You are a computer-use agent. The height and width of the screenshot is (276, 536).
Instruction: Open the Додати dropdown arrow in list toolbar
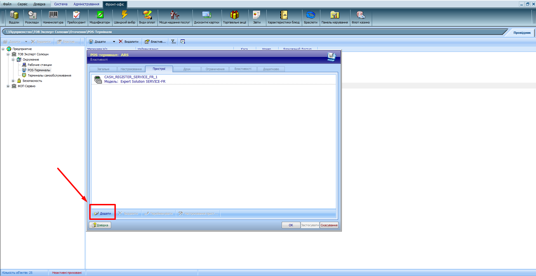pos(114,42)
